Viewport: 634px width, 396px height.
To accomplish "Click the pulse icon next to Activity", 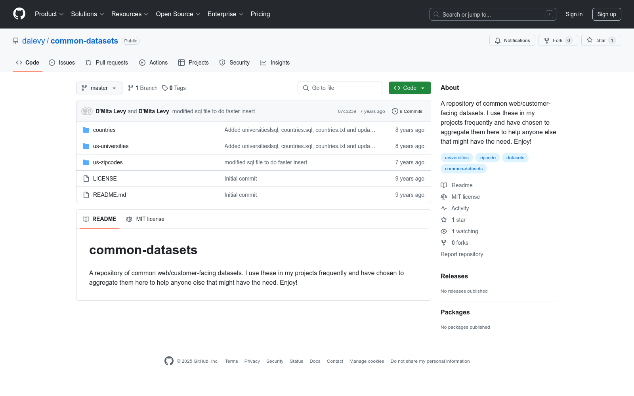I will 444,208.
